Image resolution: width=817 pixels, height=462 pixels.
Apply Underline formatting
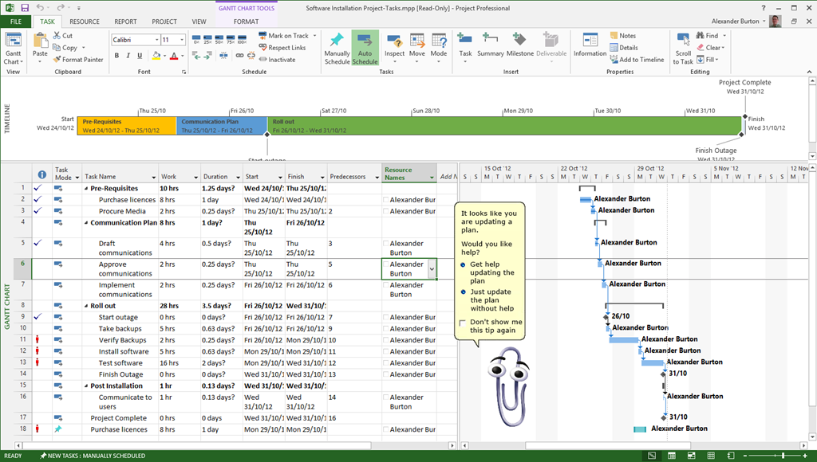(x=140, y=56)
